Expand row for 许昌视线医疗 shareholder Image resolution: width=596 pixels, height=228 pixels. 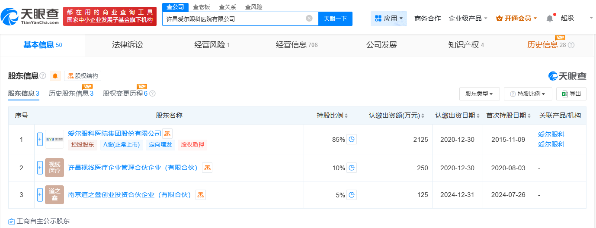40,168
